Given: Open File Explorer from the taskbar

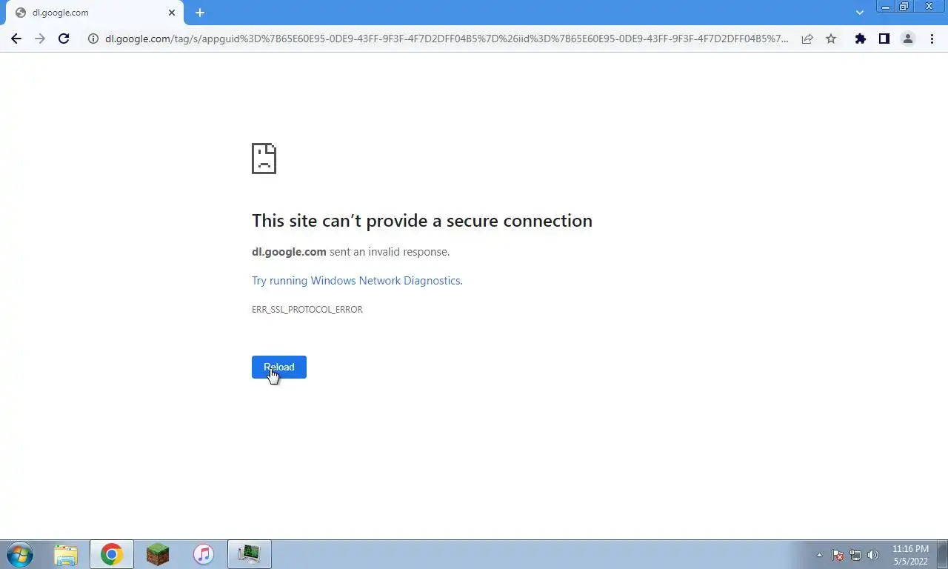Looking at the screenshot, I should coord(66,554).
